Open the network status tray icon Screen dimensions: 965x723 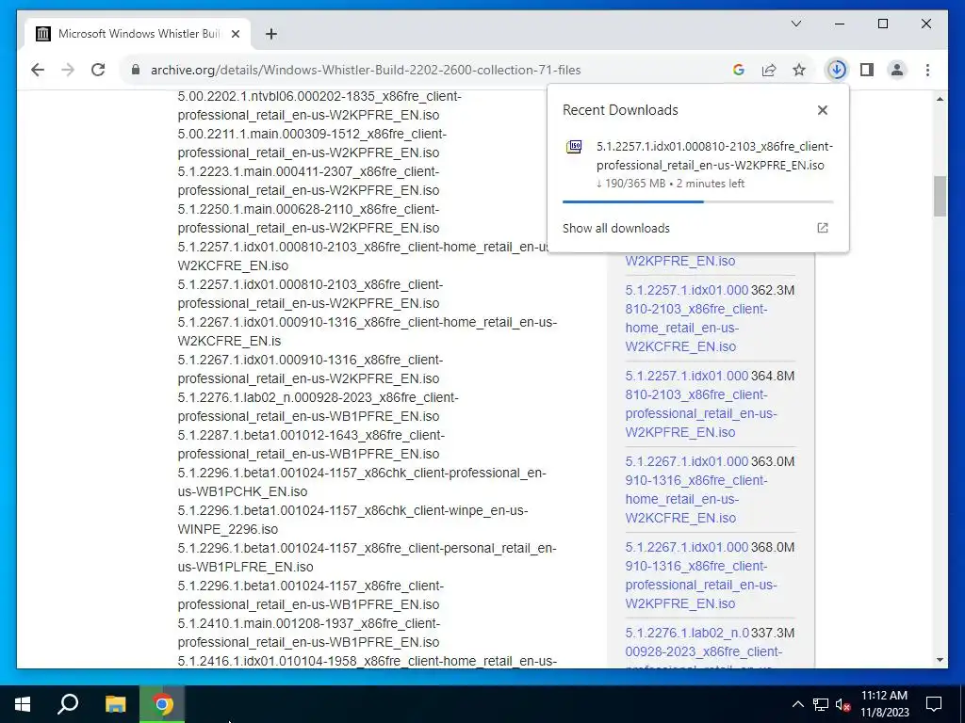(x=821, y=704)
